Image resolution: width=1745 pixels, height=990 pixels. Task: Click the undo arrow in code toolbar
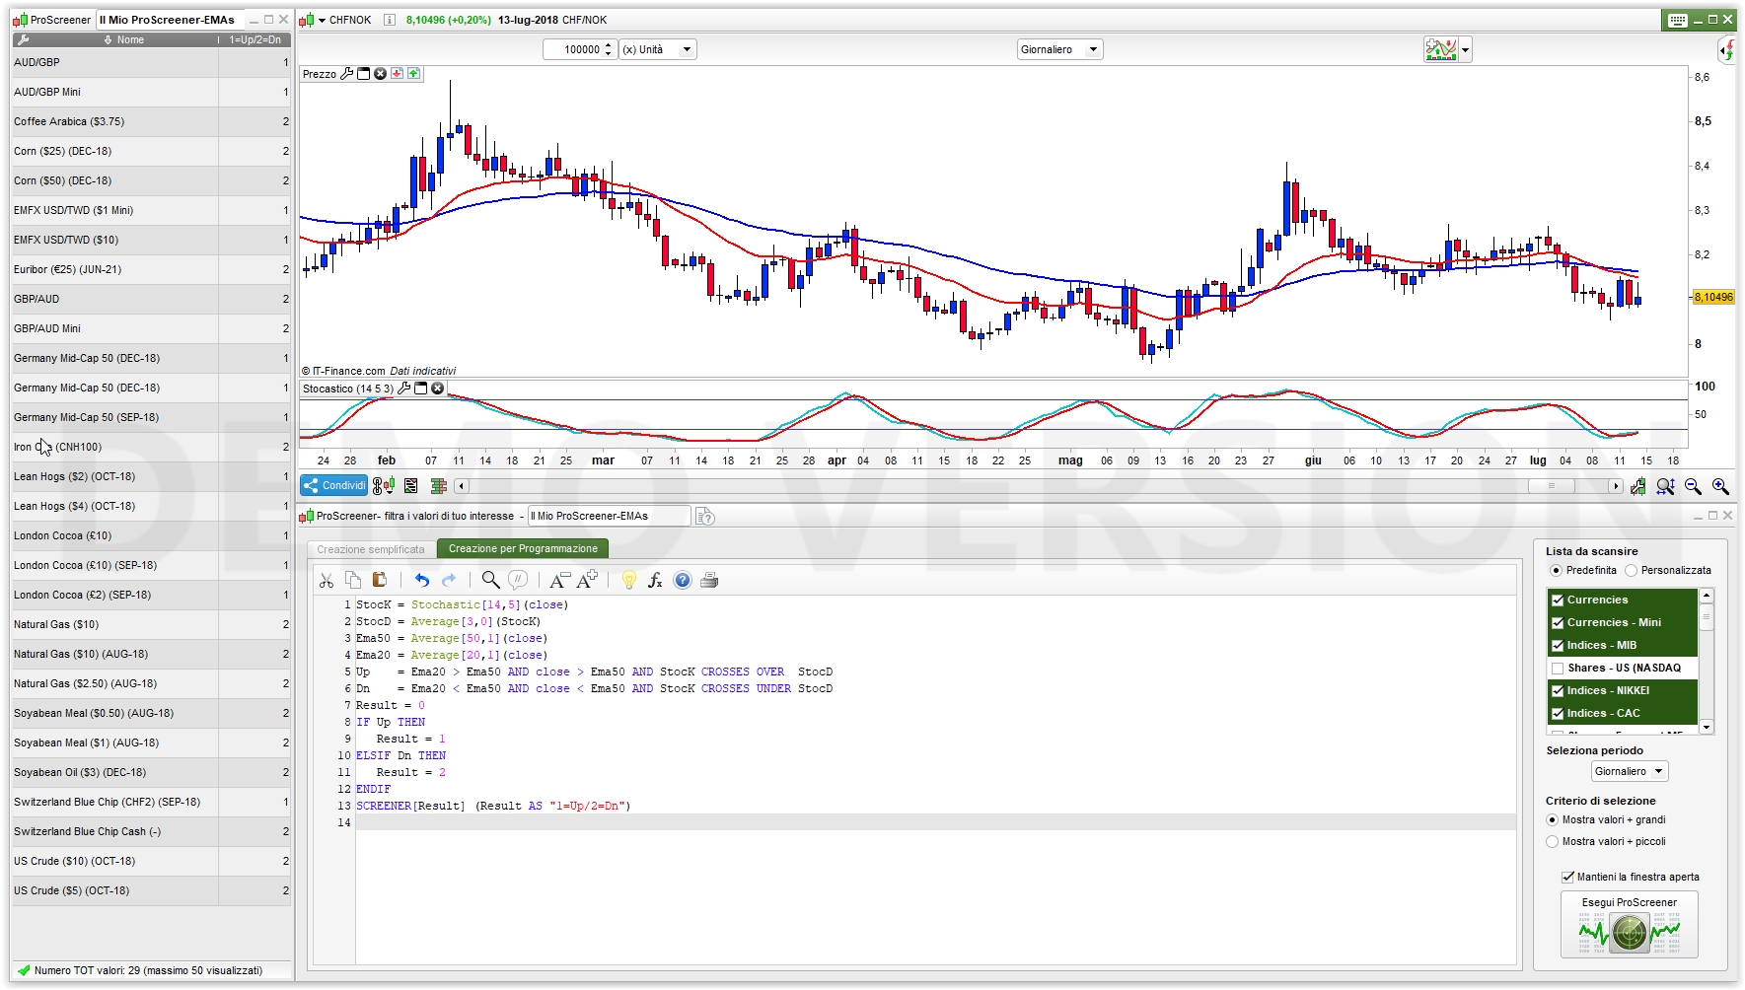(422, 581)
